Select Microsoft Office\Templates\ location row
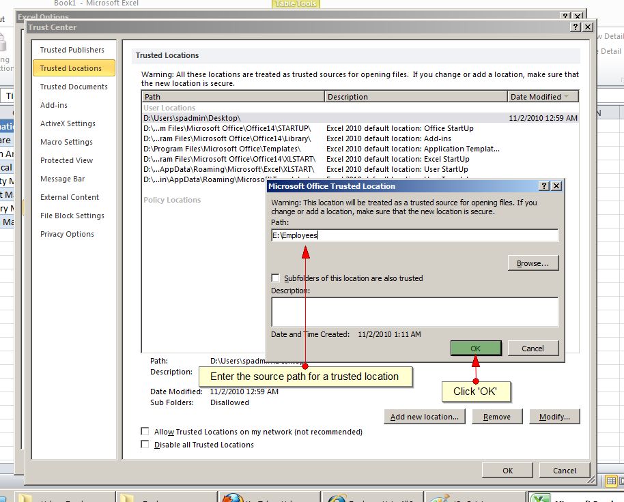The width and height of the screenshot is (624, 502). point(360,149)
